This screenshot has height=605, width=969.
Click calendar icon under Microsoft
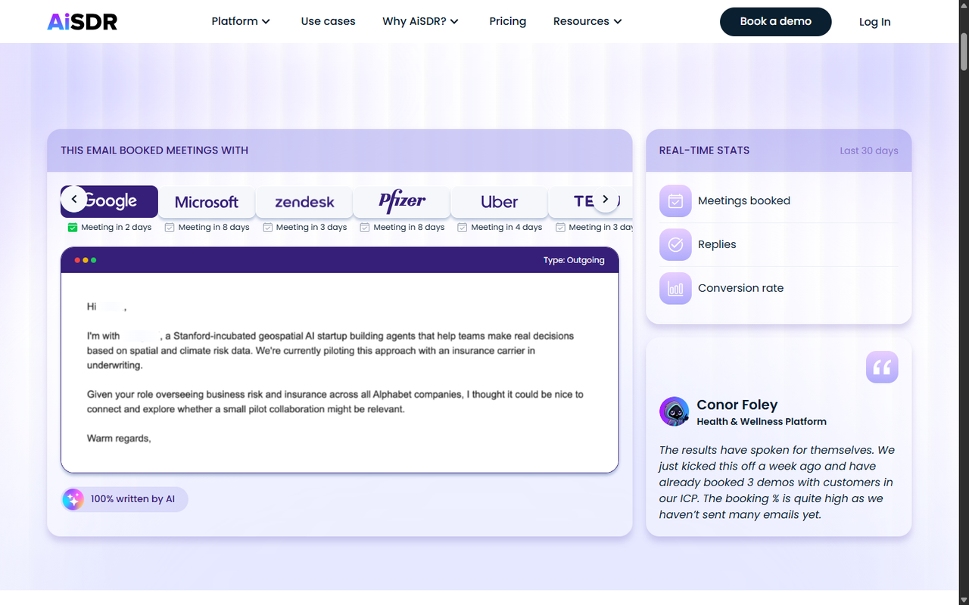170,227
